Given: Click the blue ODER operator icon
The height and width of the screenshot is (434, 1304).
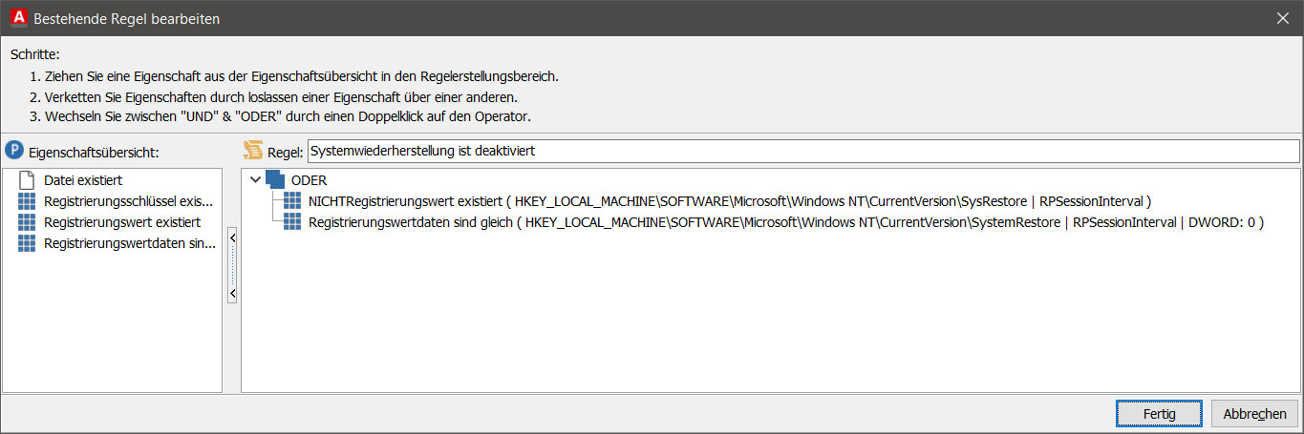Looking at the screenshot, I should [x=275, y=179].
